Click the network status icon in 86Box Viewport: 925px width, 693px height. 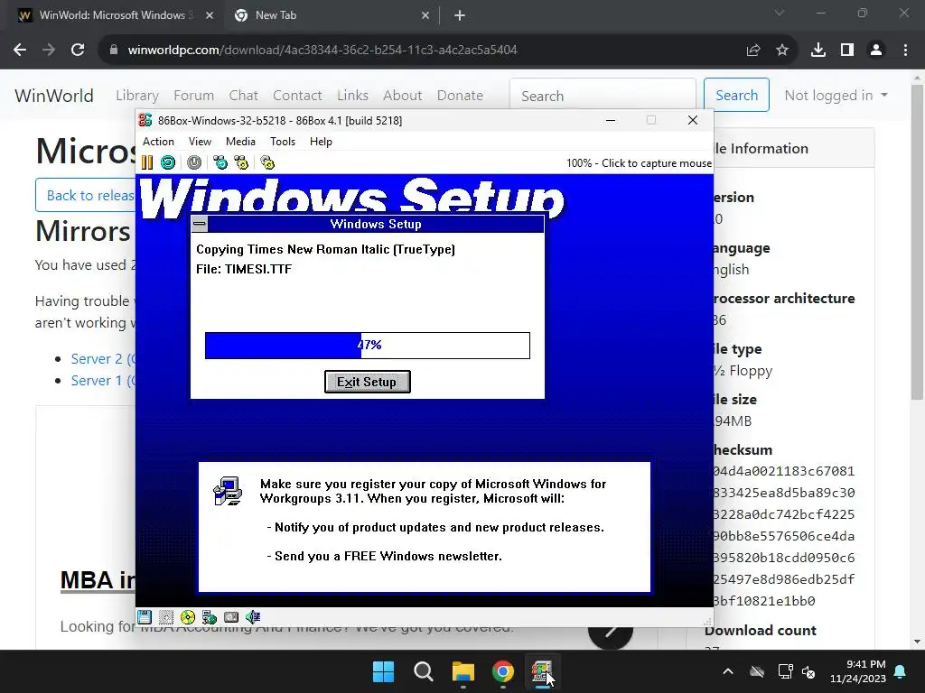coord(210,617)
